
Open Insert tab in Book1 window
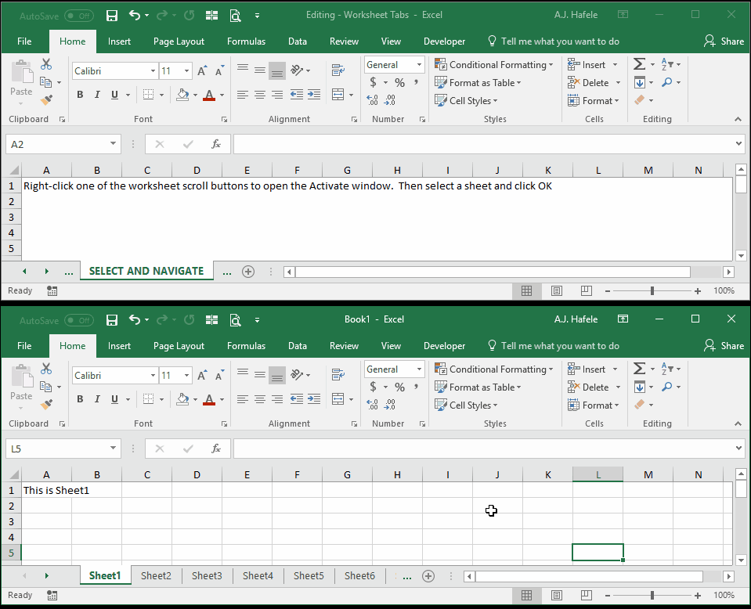click(119, 346)
